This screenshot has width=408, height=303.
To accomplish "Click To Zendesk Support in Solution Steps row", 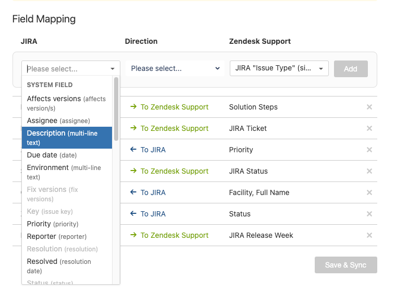I will pos(175,107).
